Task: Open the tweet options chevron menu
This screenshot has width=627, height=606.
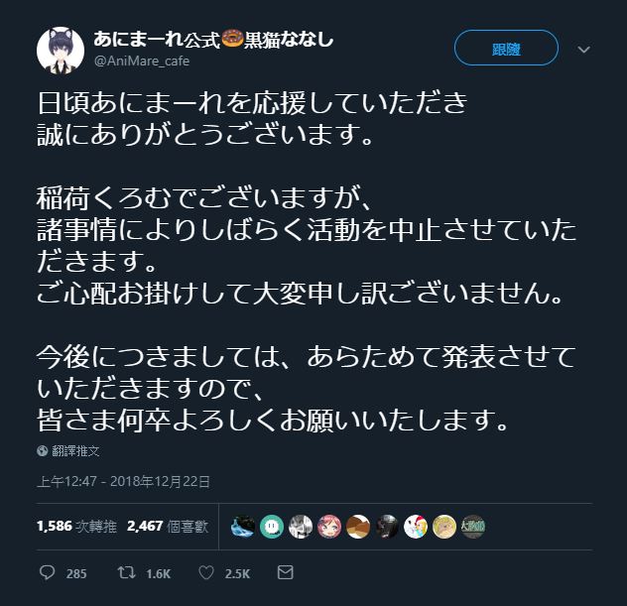Action: [x=583, y=50]
